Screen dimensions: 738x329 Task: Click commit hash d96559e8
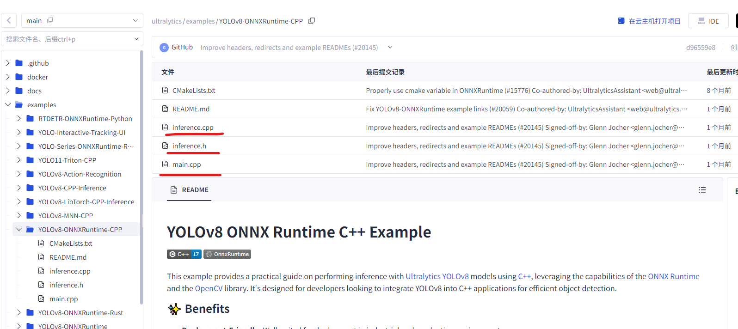pos(701,48)
